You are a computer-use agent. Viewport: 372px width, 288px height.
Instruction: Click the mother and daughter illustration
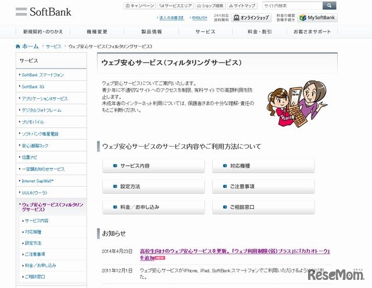[297, 104]
